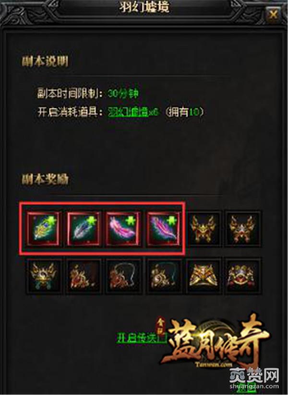Open the shuangzan.com watermark link
The width and height of the screenshot is (288, 395).
(254, 386)
